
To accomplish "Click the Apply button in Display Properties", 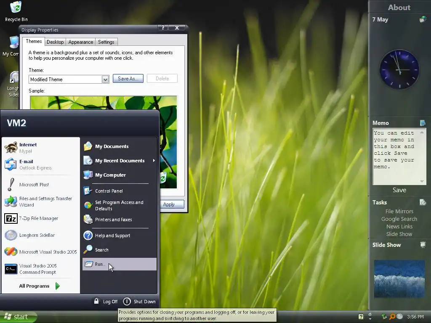I will coord(171,204).
